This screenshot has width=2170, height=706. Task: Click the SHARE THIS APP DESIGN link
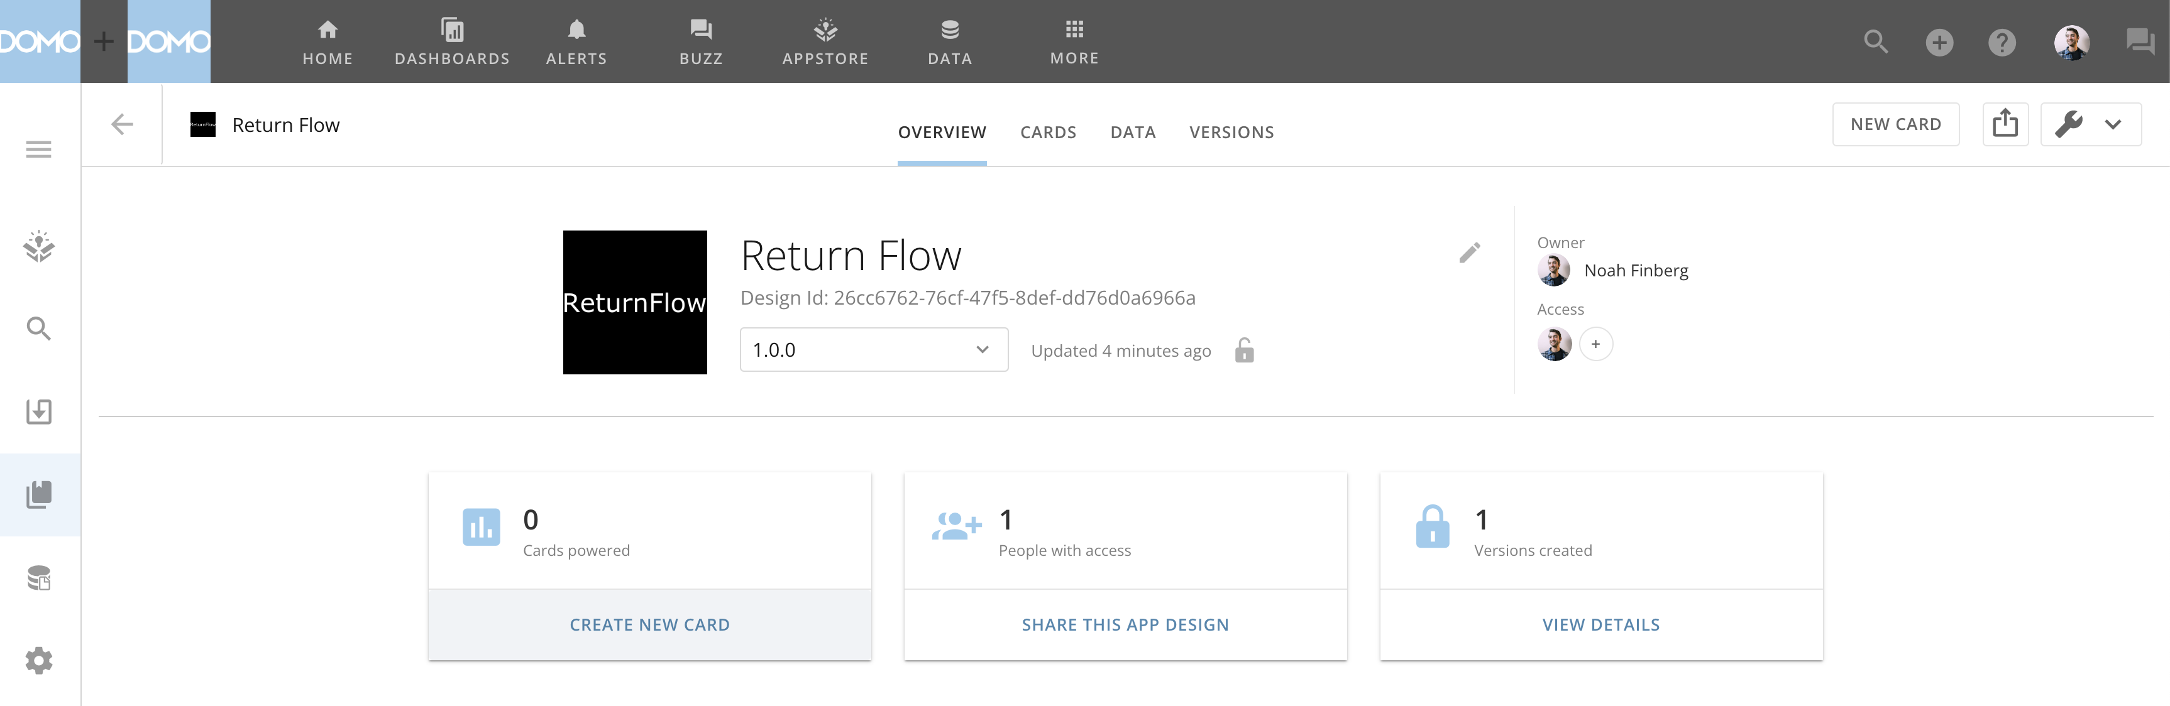pos(1125,624)
